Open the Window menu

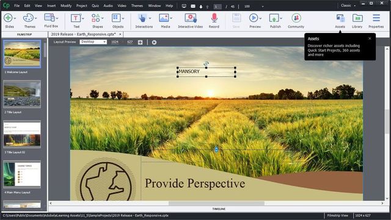pos(155,5)
